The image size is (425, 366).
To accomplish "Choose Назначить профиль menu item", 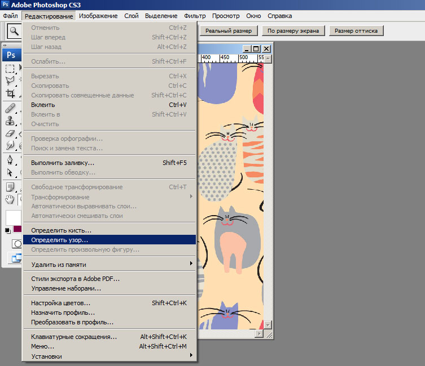I will (x=109, y=313).
